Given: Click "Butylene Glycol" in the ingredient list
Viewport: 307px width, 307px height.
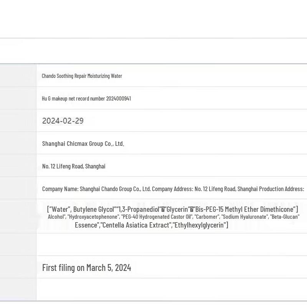Looking at the screenshot, I should click(x=94, y=209).
